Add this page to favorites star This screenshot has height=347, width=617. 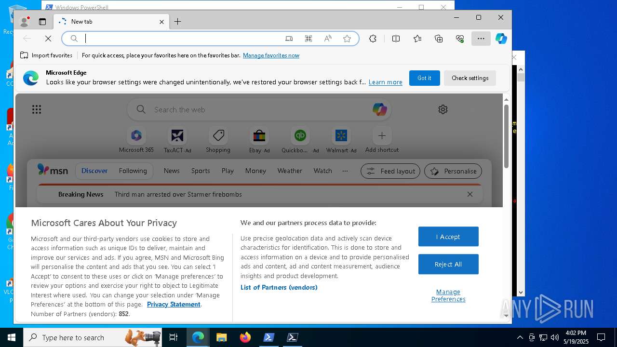pyautogui.click(x=347, y=39)
